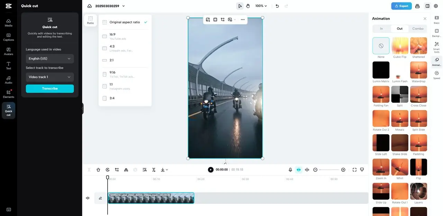Click the Export button
The width and height of the screenshot is (443, 216).
pyautogui.click(x=401, y=6)
